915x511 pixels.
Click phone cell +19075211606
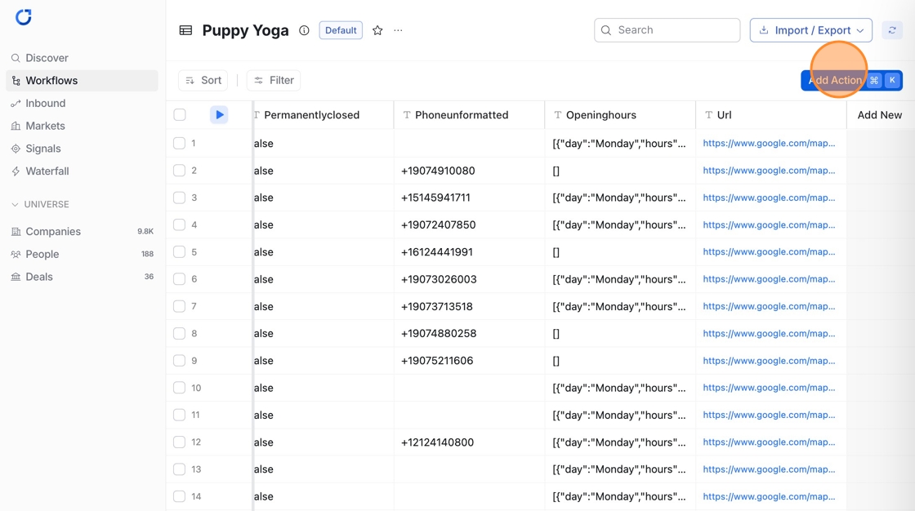click(469, 361)
